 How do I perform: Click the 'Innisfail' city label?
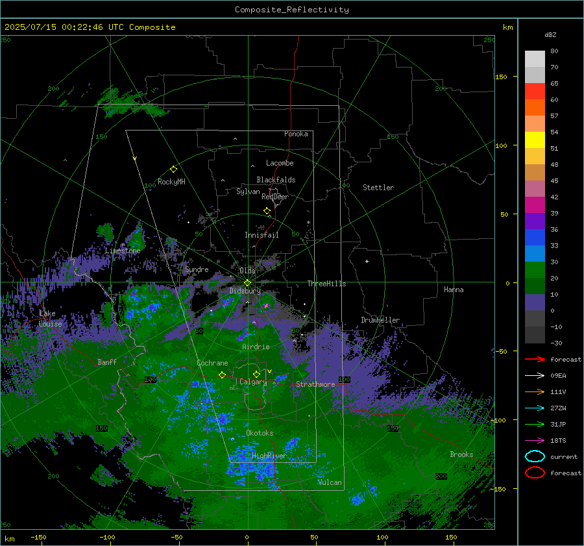[262, 235]
